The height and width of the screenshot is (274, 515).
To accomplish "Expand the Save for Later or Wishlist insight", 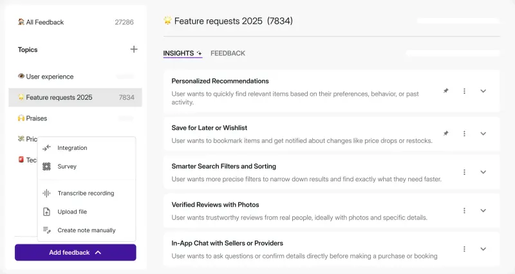I will (483, 134).
